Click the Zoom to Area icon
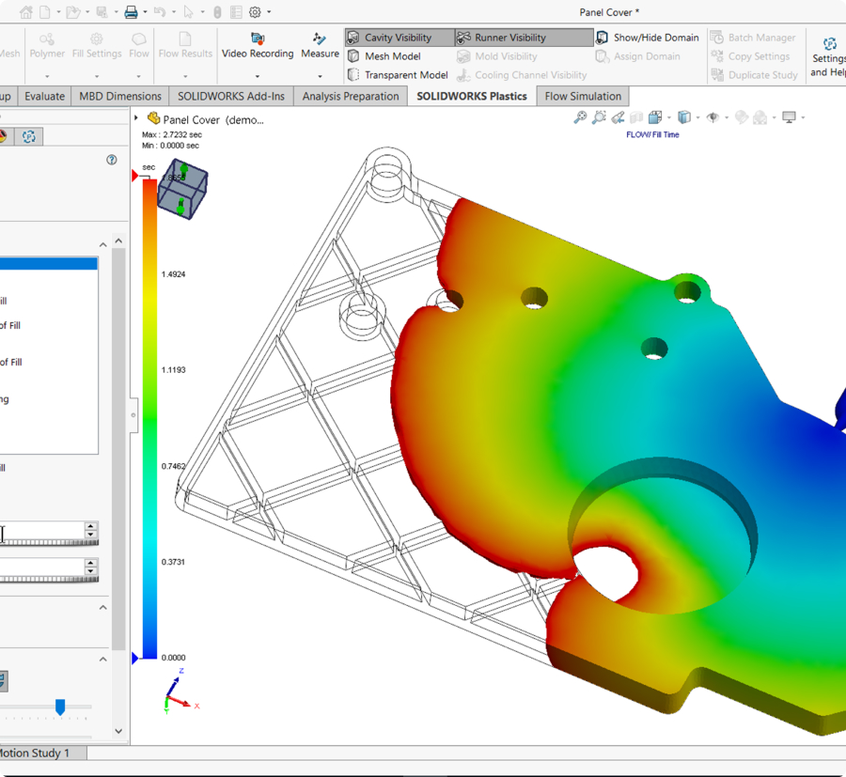This screenshot has width=846, height=777. [x=599, y=117]
